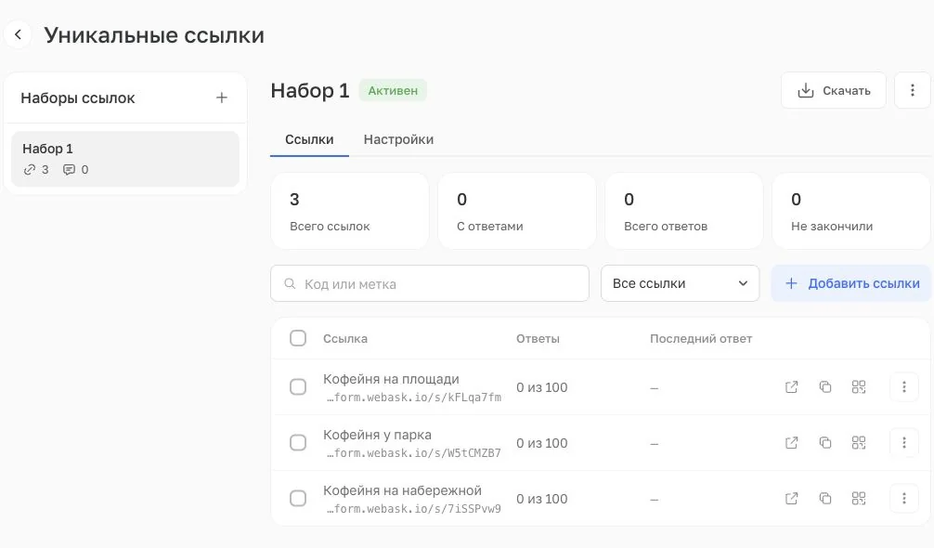The height and width of the screenshot is (548, 934).
Task: Click the С ответами stat card
Action: click(516, 211)
